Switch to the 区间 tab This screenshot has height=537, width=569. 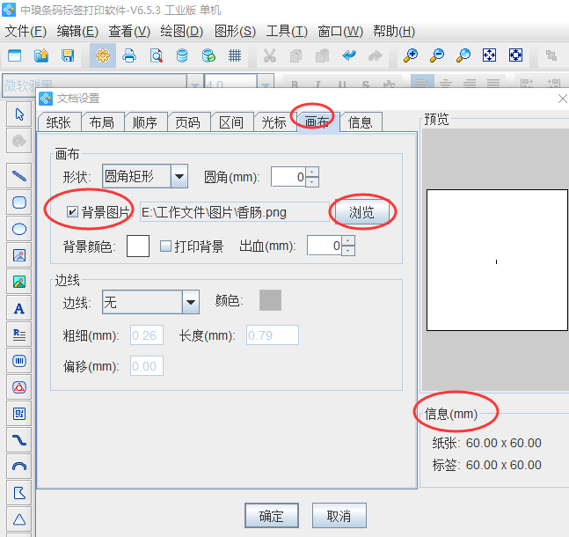[x=231, y=122]
